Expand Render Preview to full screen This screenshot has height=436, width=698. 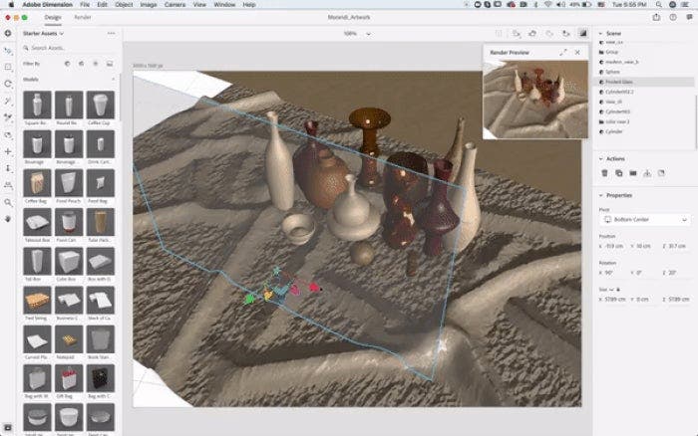tap(563, 52)
